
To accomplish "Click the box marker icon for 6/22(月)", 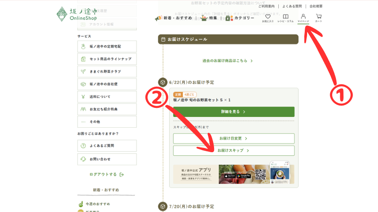I will pyautogui.click(x=163, y=82).
